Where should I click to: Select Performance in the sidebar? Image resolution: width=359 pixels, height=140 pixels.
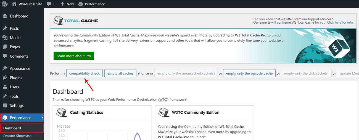coord(22,118)
